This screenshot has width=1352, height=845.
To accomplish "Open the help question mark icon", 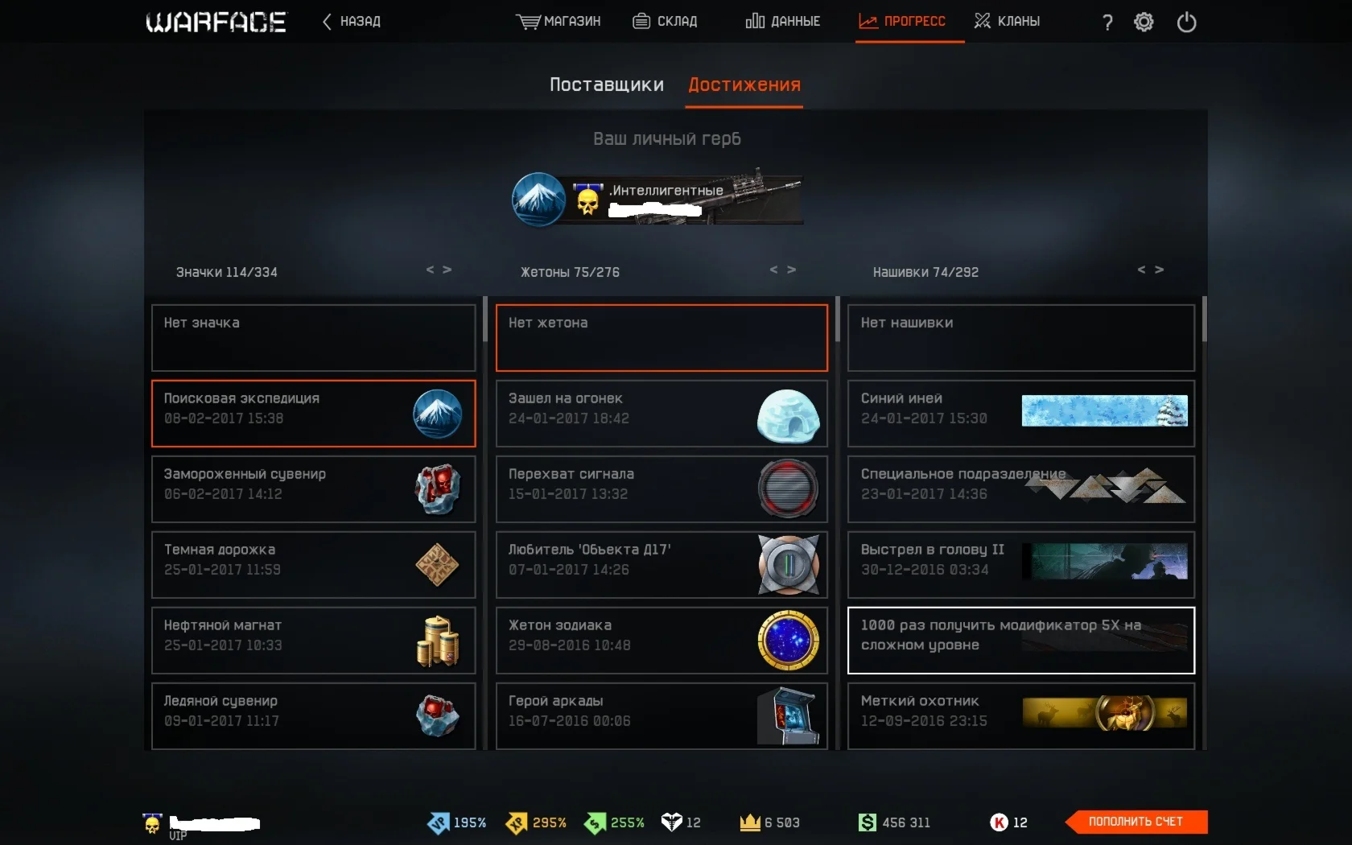I will (1108, 22).
